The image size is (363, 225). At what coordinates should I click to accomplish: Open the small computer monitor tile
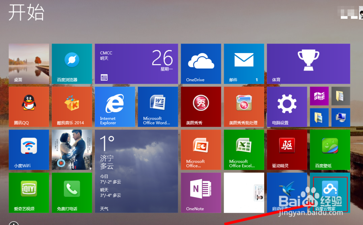(x=341, y=118)
